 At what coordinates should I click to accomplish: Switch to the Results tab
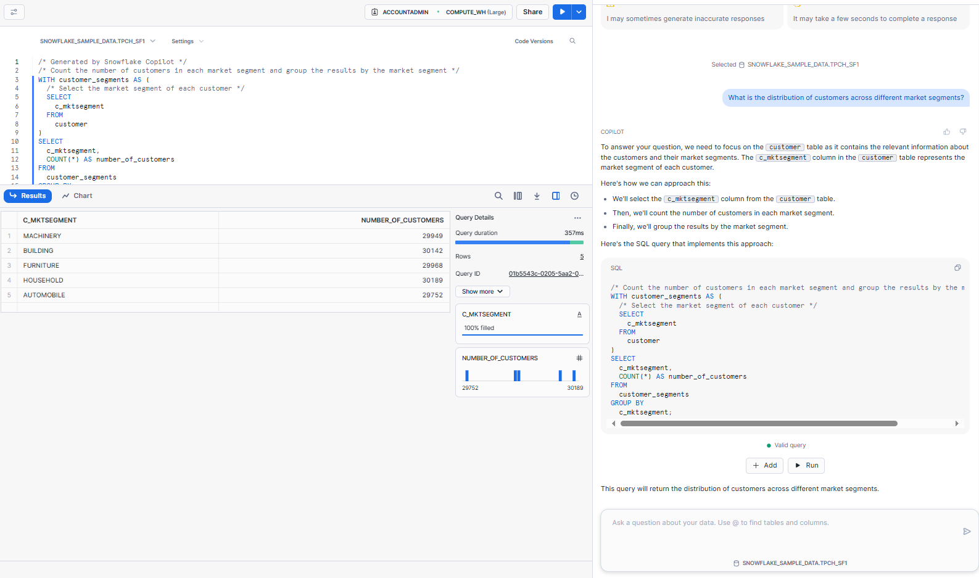click(28, 196)
